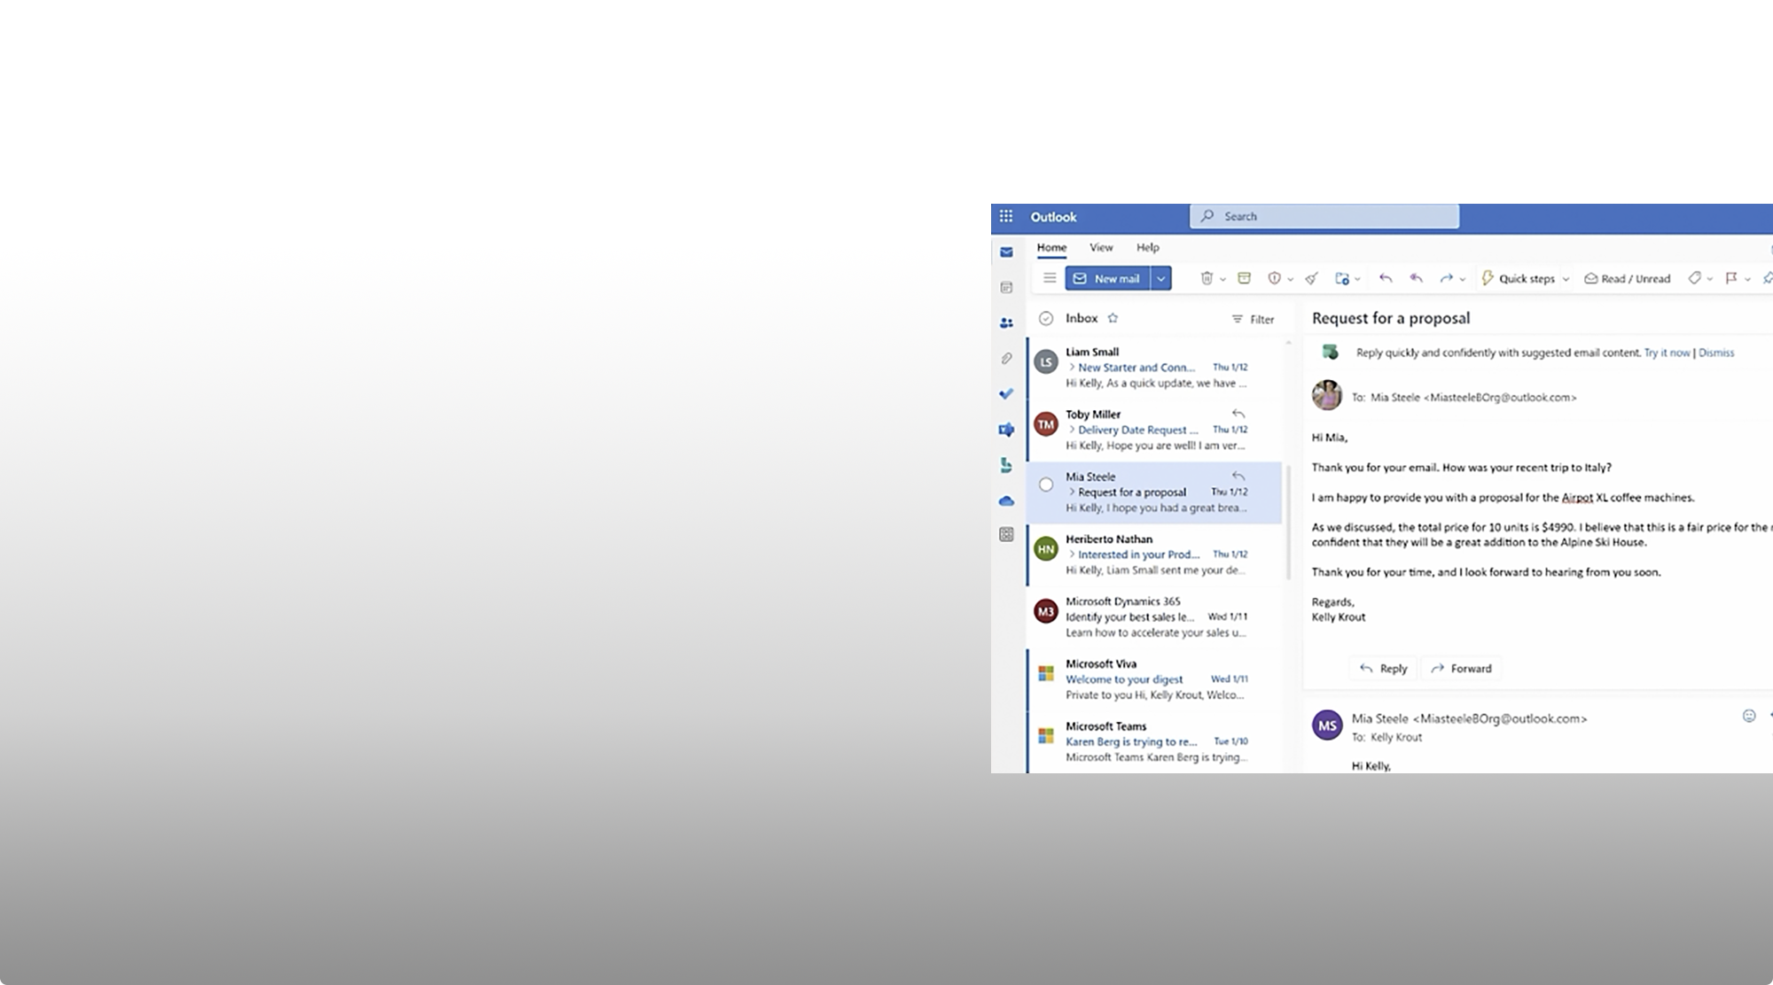Image resolution: width=1773 pixels, height=985 pixels.
Task: Add a reaction with the smiley icon
Action: click(x=1749, y=716)
